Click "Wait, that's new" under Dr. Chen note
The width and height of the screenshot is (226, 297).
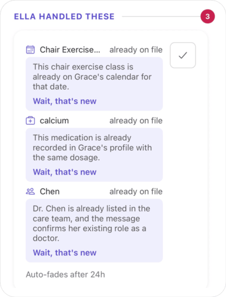[x=65, y=253]
